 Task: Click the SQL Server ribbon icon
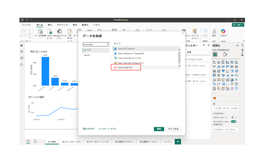click(70, 31)
